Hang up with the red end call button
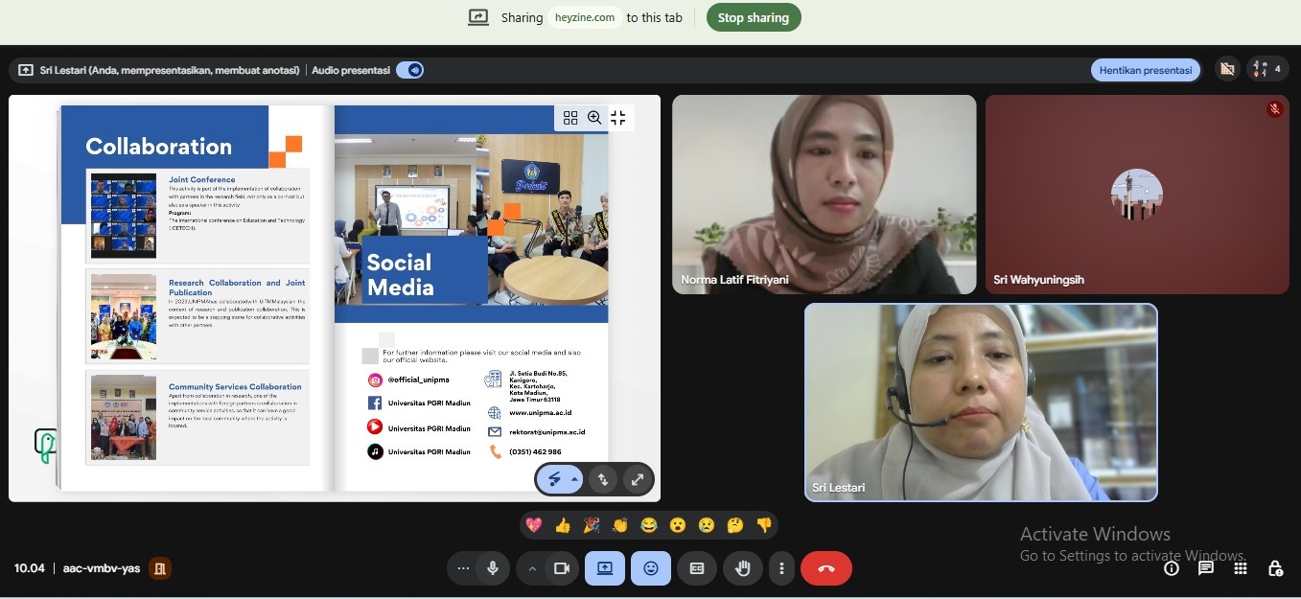 [x=826, y=568]
